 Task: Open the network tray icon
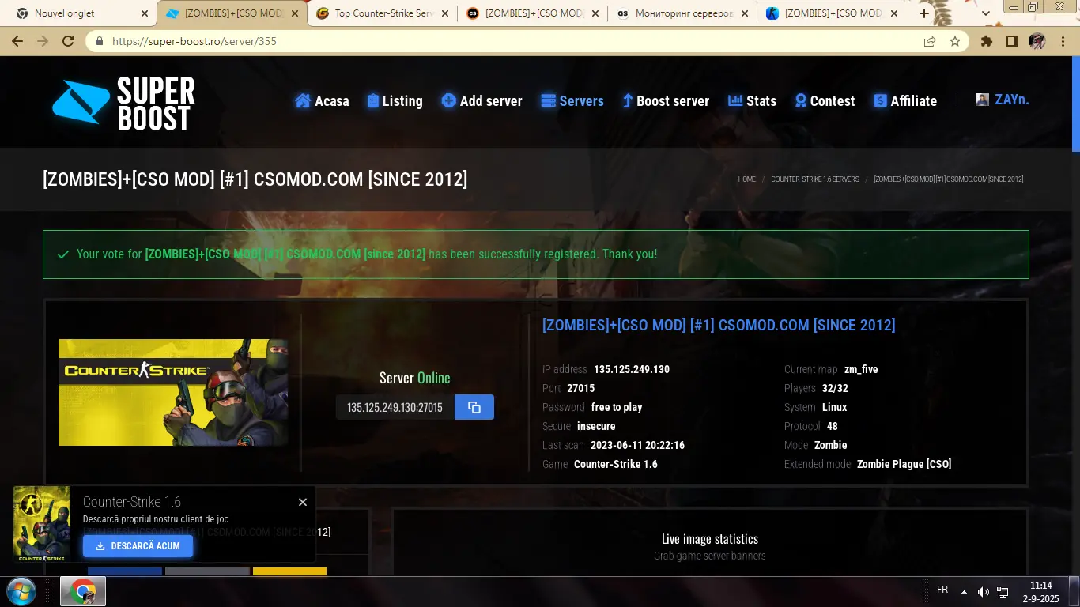(1003, 592)
